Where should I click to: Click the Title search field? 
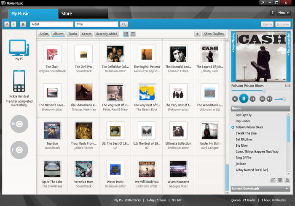click(x=97, y=24)
